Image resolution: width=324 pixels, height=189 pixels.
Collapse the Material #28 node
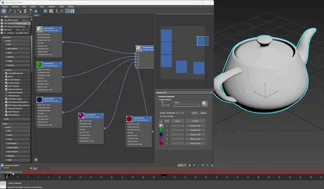click(x=60, y=99)
